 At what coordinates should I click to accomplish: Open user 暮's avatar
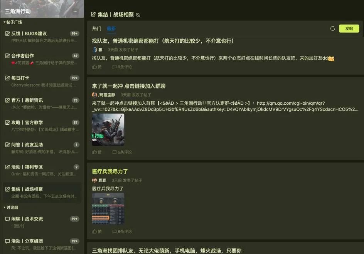tap(95, 50)
